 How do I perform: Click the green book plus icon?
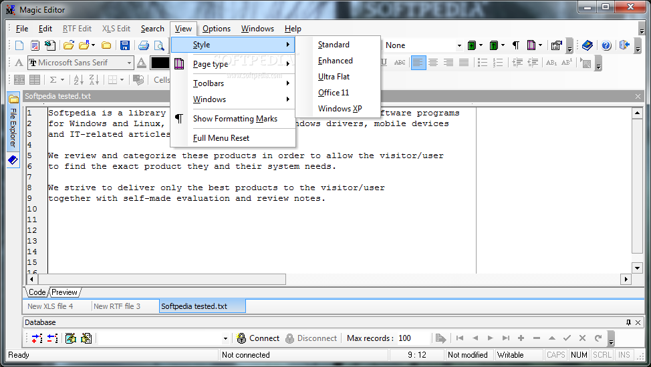point(472,45)
